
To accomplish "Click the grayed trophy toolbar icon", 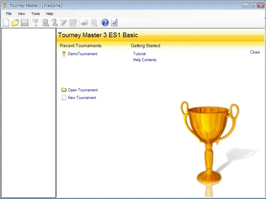I will (x=36, y=23).
